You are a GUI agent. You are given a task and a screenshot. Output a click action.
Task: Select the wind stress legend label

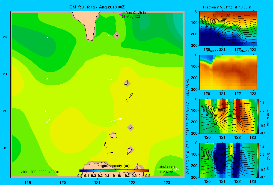coord(167,166)
